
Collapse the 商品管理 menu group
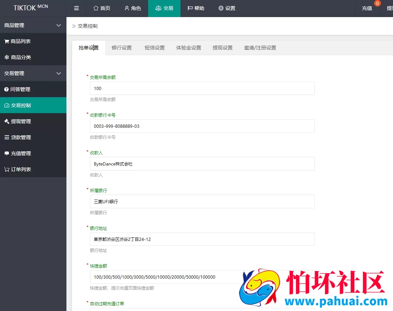[x=33, y=25]
